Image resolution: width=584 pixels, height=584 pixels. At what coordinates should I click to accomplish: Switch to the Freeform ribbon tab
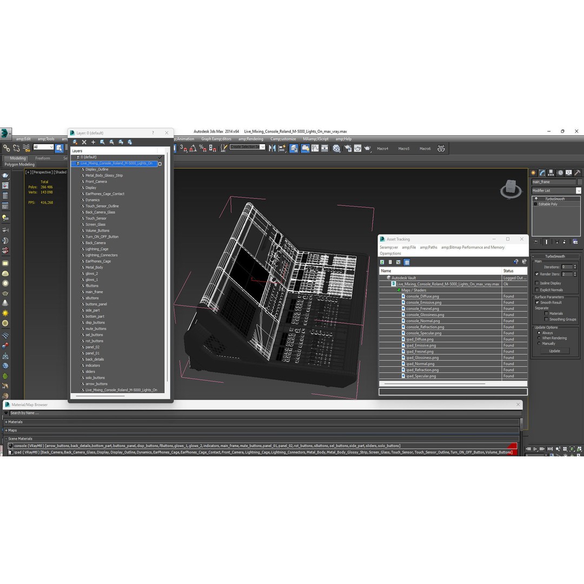tap(43, 158)
